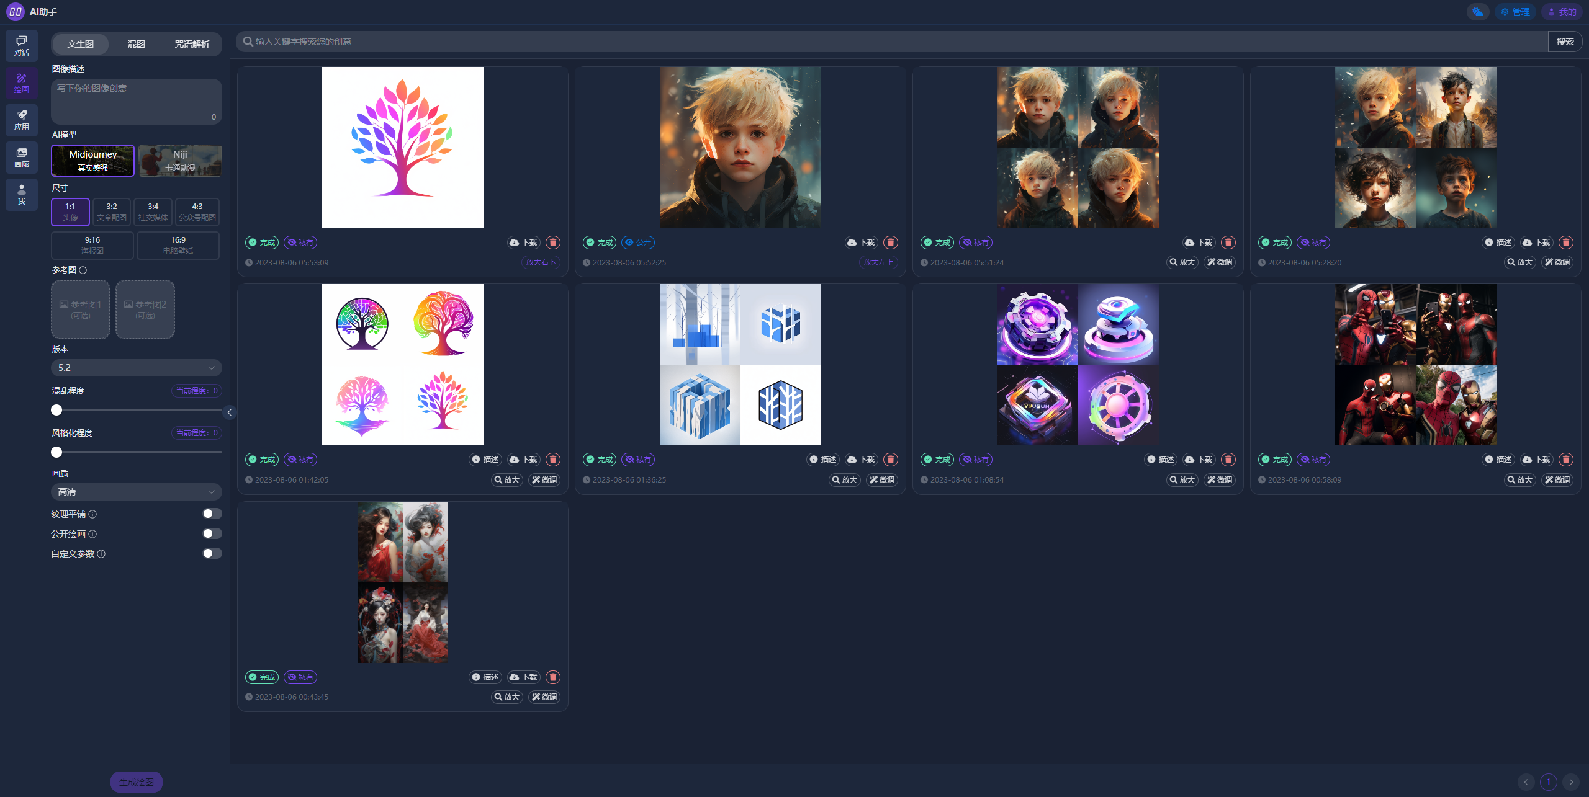The image size is (1589, 797).
Task: Open the 管理 menu in top bar
Action: pos(1515,12)
